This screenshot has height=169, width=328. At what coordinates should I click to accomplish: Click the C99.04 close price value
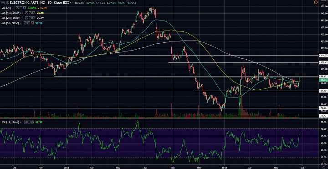[x=111, y=3]
